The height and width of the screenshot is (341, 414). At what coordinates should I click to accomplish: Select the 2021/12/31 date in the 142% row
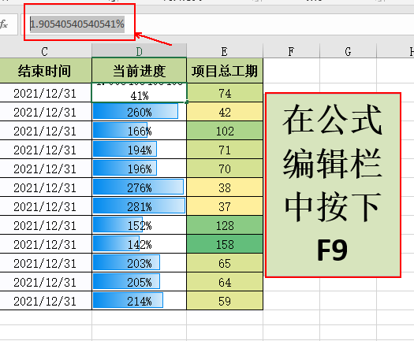click(x=45, y=244)
